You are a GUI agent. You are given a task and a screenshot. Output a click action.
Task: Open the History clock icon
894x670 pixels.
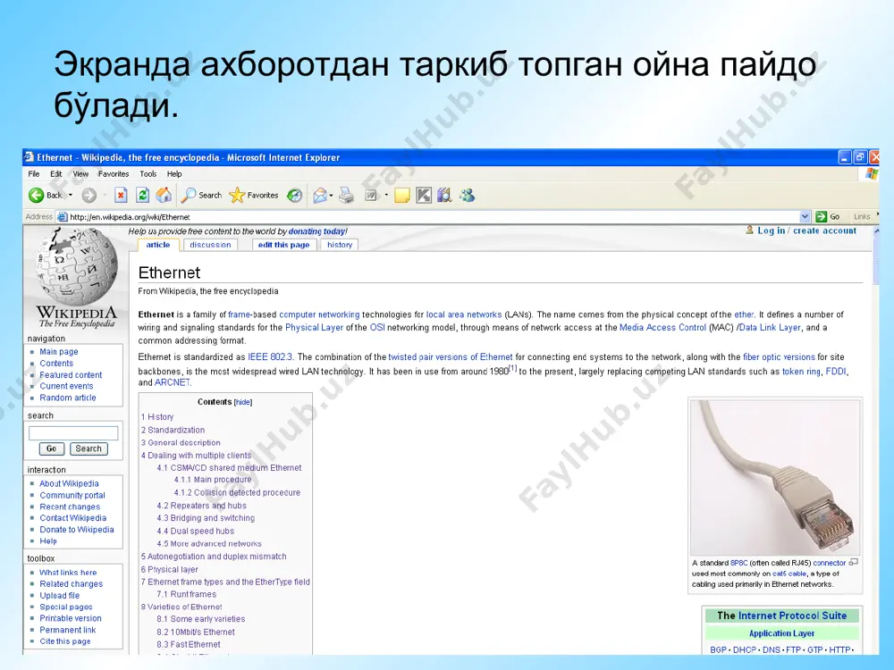[x=294, y=196]
